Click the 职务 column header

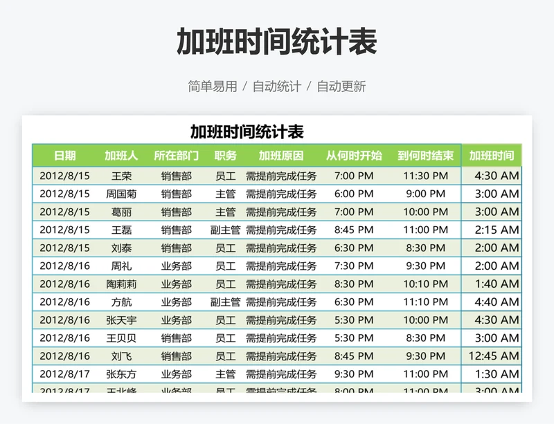[226, 156]
